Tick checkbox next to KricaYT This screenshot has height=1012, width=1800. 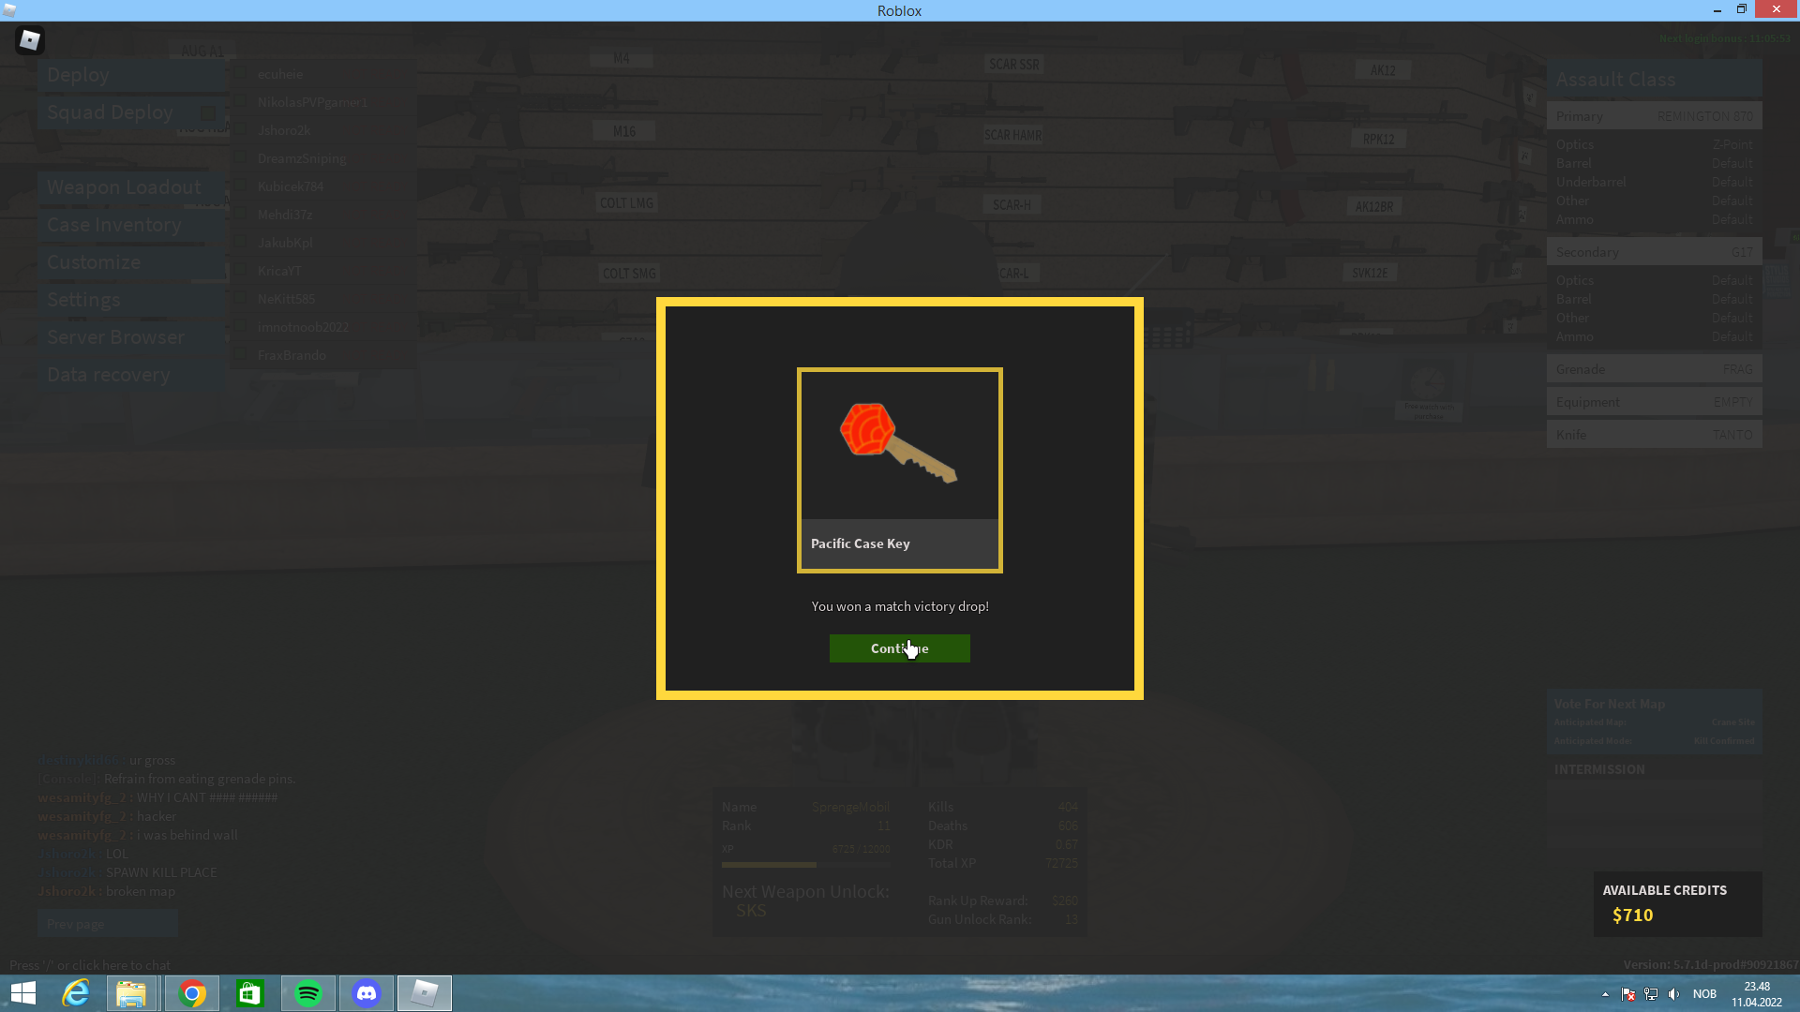(241, 270)
